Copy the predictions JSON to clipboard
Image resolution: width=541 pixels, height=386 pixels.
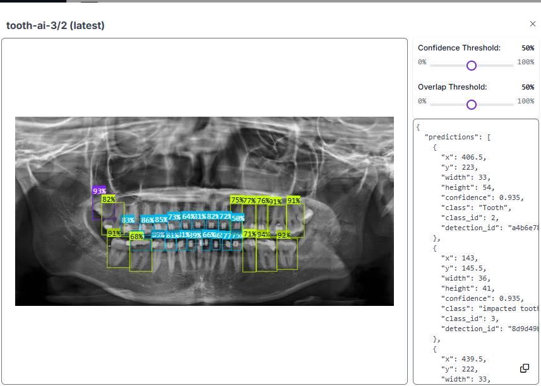[x=525, y=368]
